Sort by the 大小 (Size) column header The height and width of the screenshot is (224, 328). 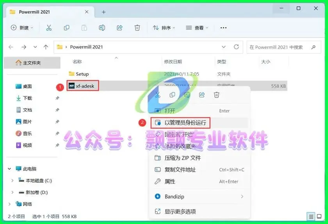pyautogui.click(x=266, y=62)
